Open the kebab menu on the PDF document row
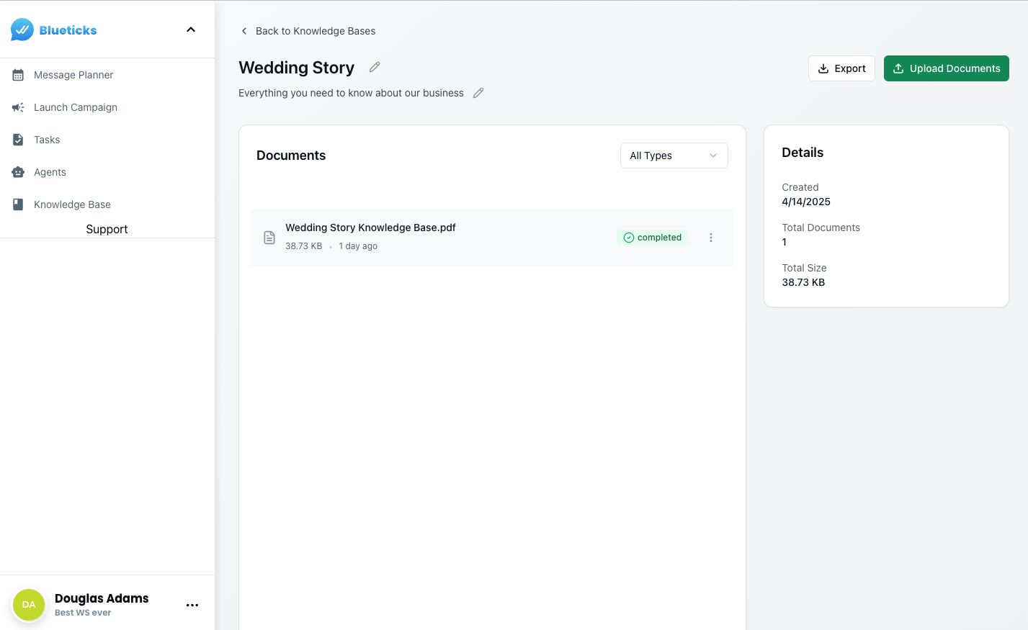The image size is (1028, 630). tap(711, 237)
